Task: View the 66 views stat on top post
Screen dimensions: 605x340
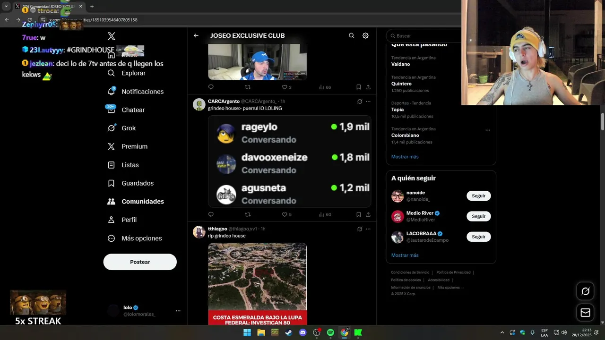Action: (x=325, y=87)
